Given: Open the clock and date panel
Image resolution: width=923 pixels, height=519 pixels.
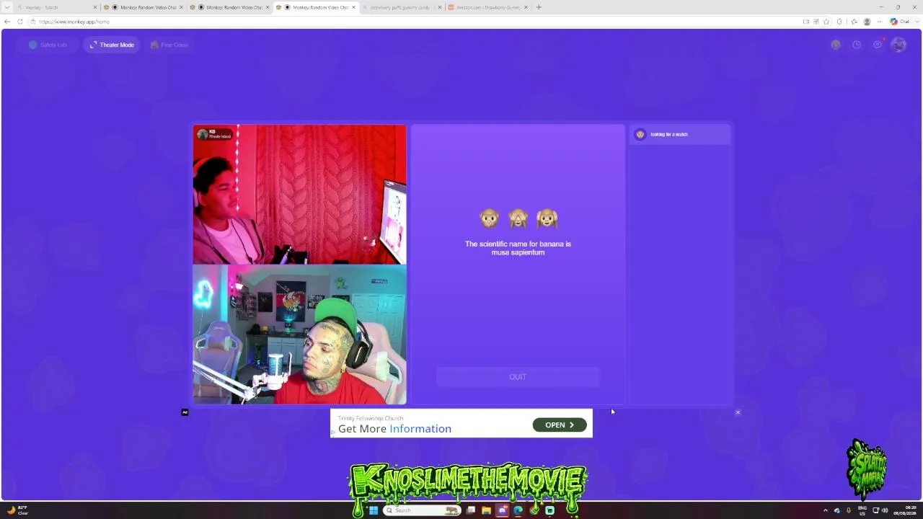Looking at the screenshot, I should pyautogui.click(x=905, y=510).
